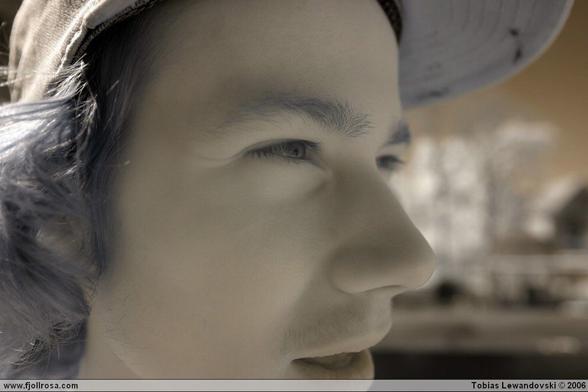588x392 pixels.
Task: Click the dark spots on the cap brim
Action: tap(516, 44)
